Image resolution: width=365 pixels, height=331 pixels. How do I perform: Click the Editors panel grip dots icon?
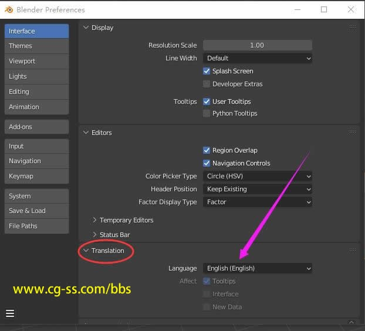(352, 133)
